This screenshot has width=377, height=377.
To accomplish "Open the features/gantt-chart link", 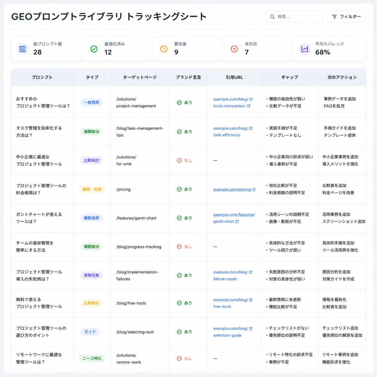I will coord(234,218).
